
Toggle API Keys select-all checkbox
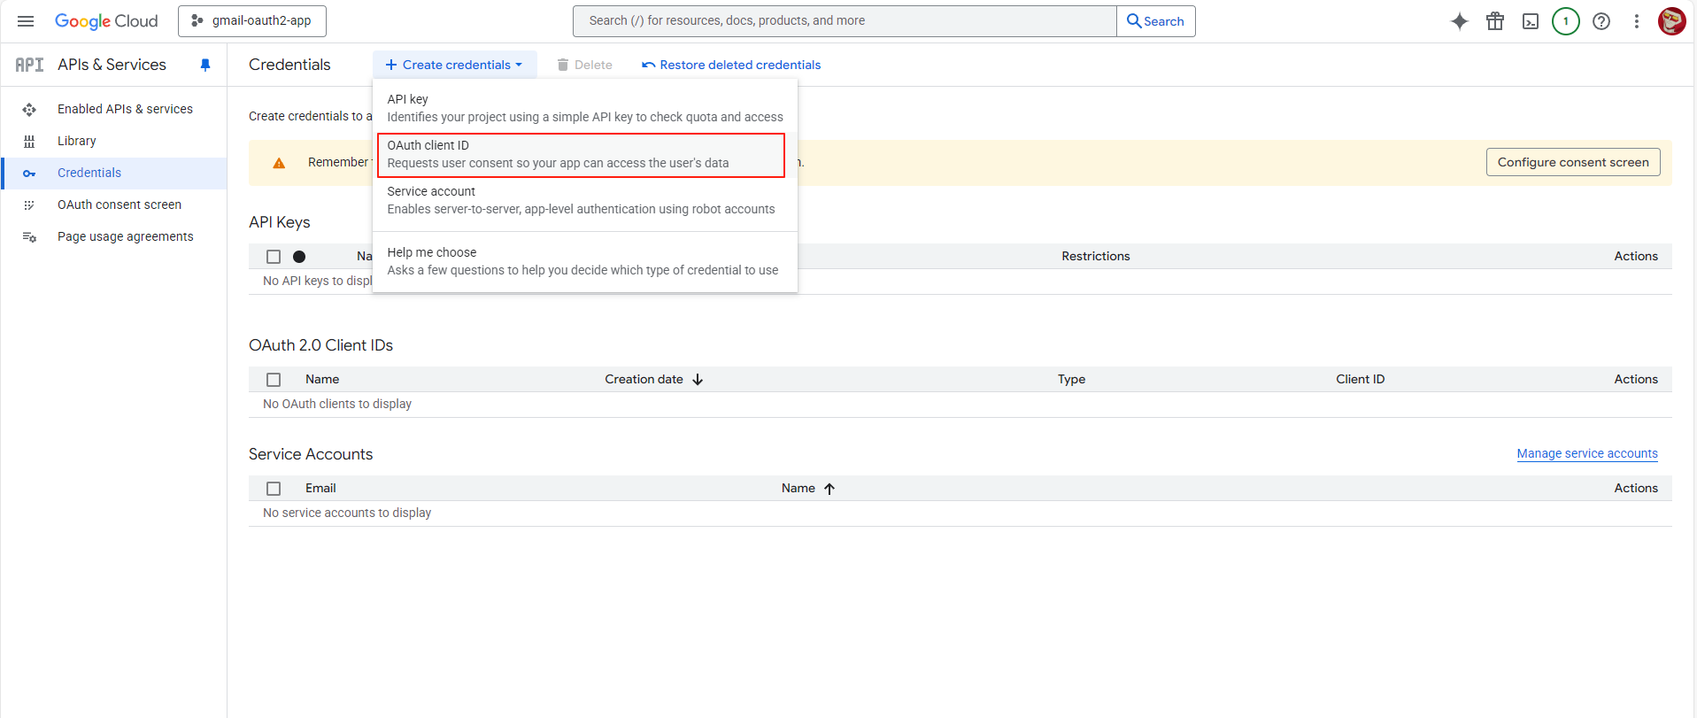pyautogui.click(x=274, y=257)
